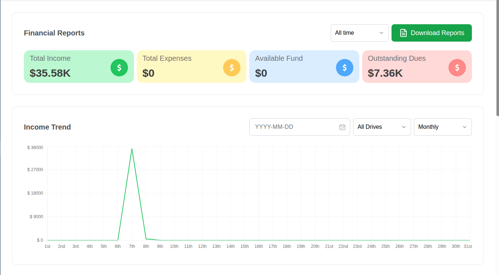Viewport: 499px width, 275px height.
Task: Open the All time period dropdown
Action: [x=360, y=33]
